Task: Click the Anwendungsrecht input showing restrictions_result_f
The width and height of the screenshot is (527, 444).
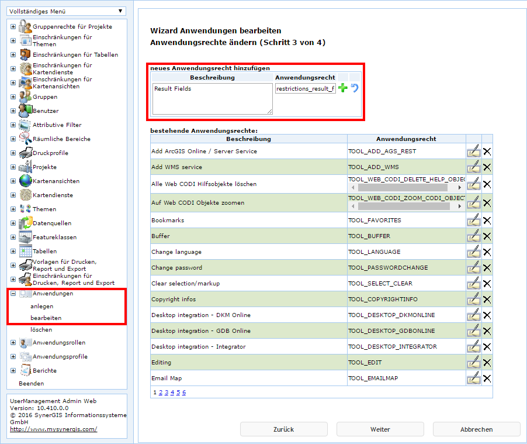Action: 306,88
